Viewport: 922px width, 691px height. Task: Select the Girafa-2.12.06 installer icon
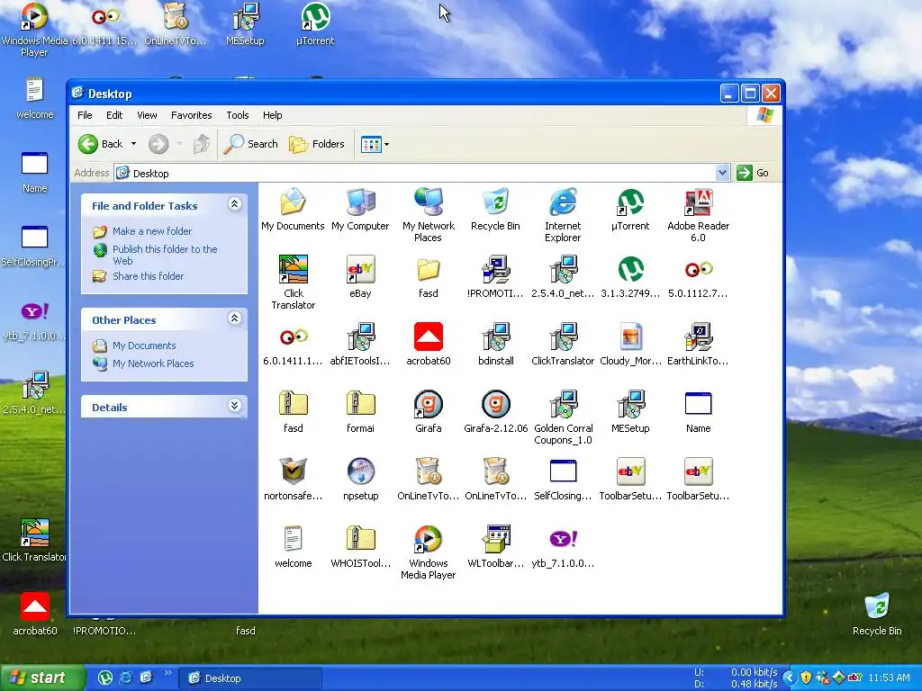(496, 404)
